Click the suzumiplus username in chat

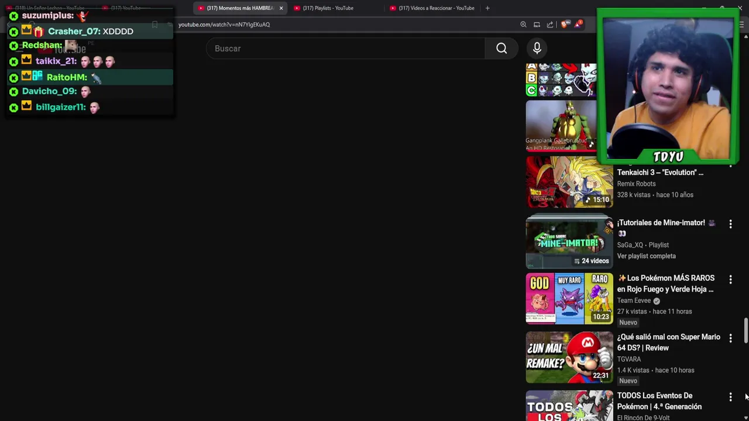48,16
